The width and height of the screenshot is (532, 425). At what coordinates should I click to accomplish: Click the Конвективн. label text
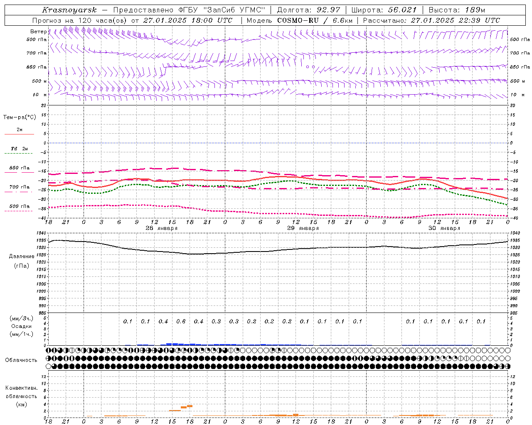pos(21,388)
